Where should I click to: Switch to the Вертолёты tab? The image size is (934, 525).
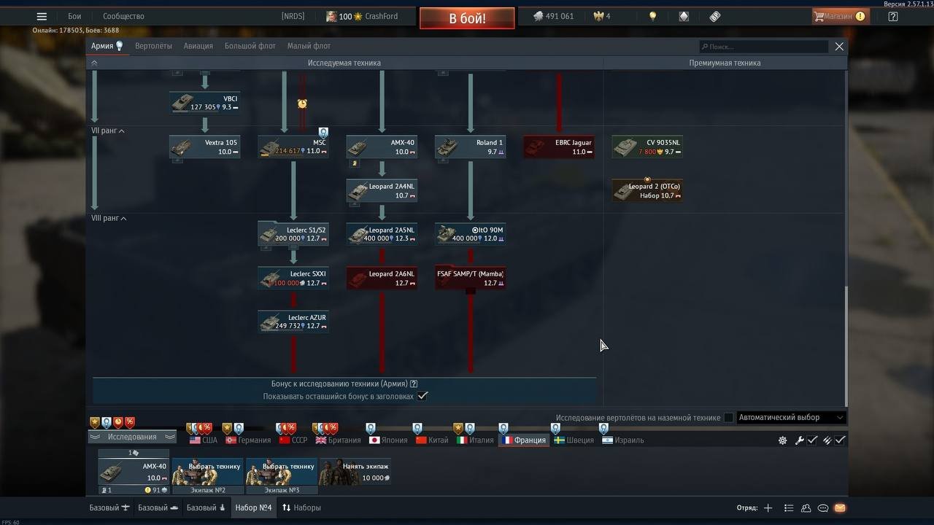(x=153, y=46)
